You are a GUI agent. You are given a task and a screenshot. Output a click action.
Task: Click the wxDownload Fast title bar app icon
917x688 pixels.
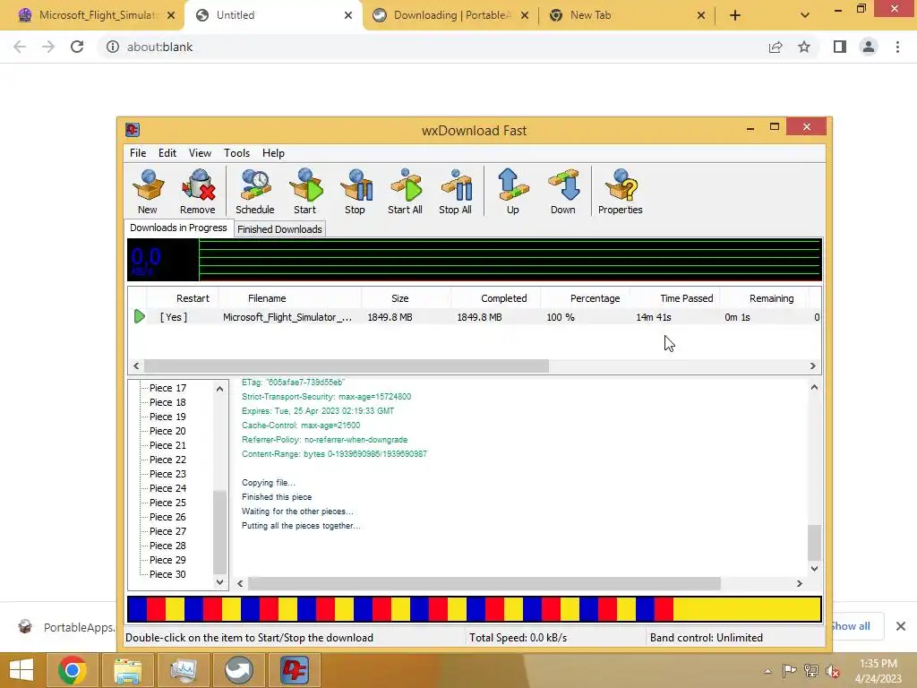pyautogui.click(x=133, y=130)
